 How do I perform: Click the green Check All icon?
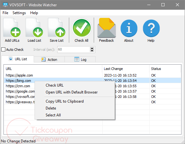point(82,28)
